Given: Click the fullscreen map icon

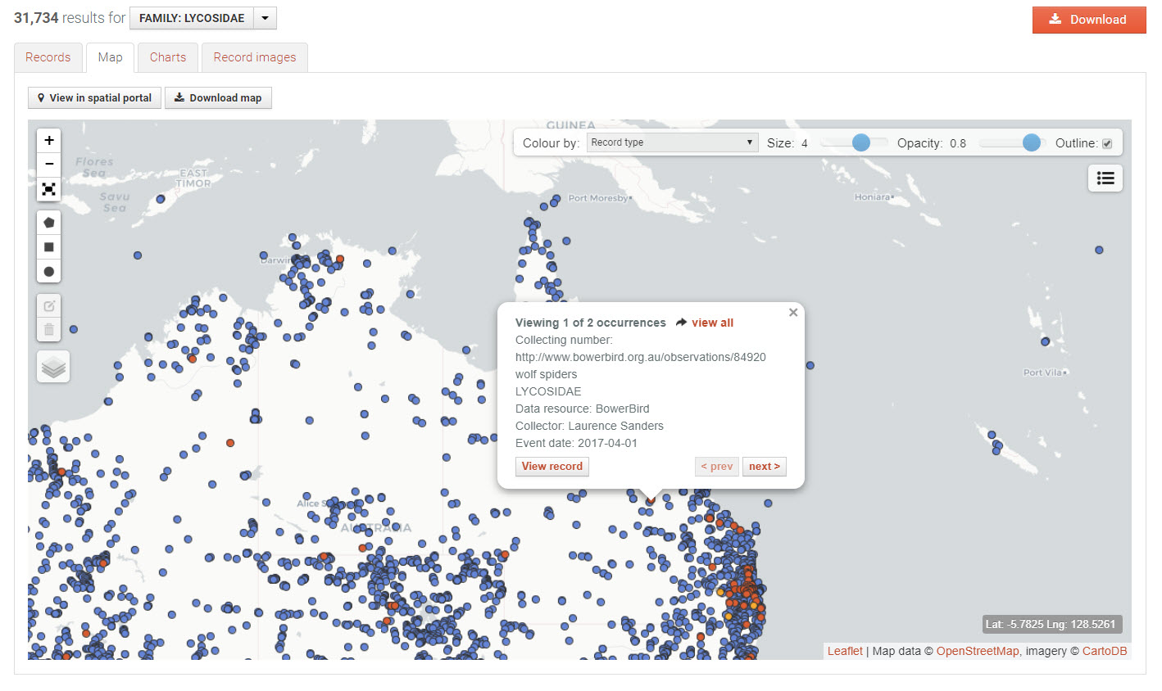Looking at the screenshot, I should click(49, 189).
